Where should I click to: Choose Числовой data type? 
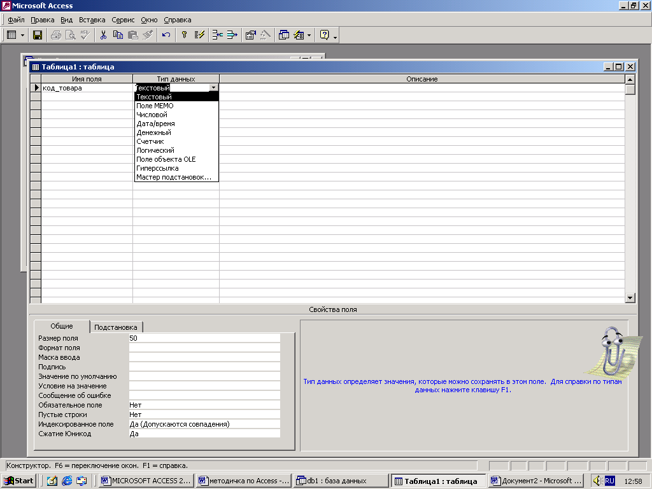(177, 115)
